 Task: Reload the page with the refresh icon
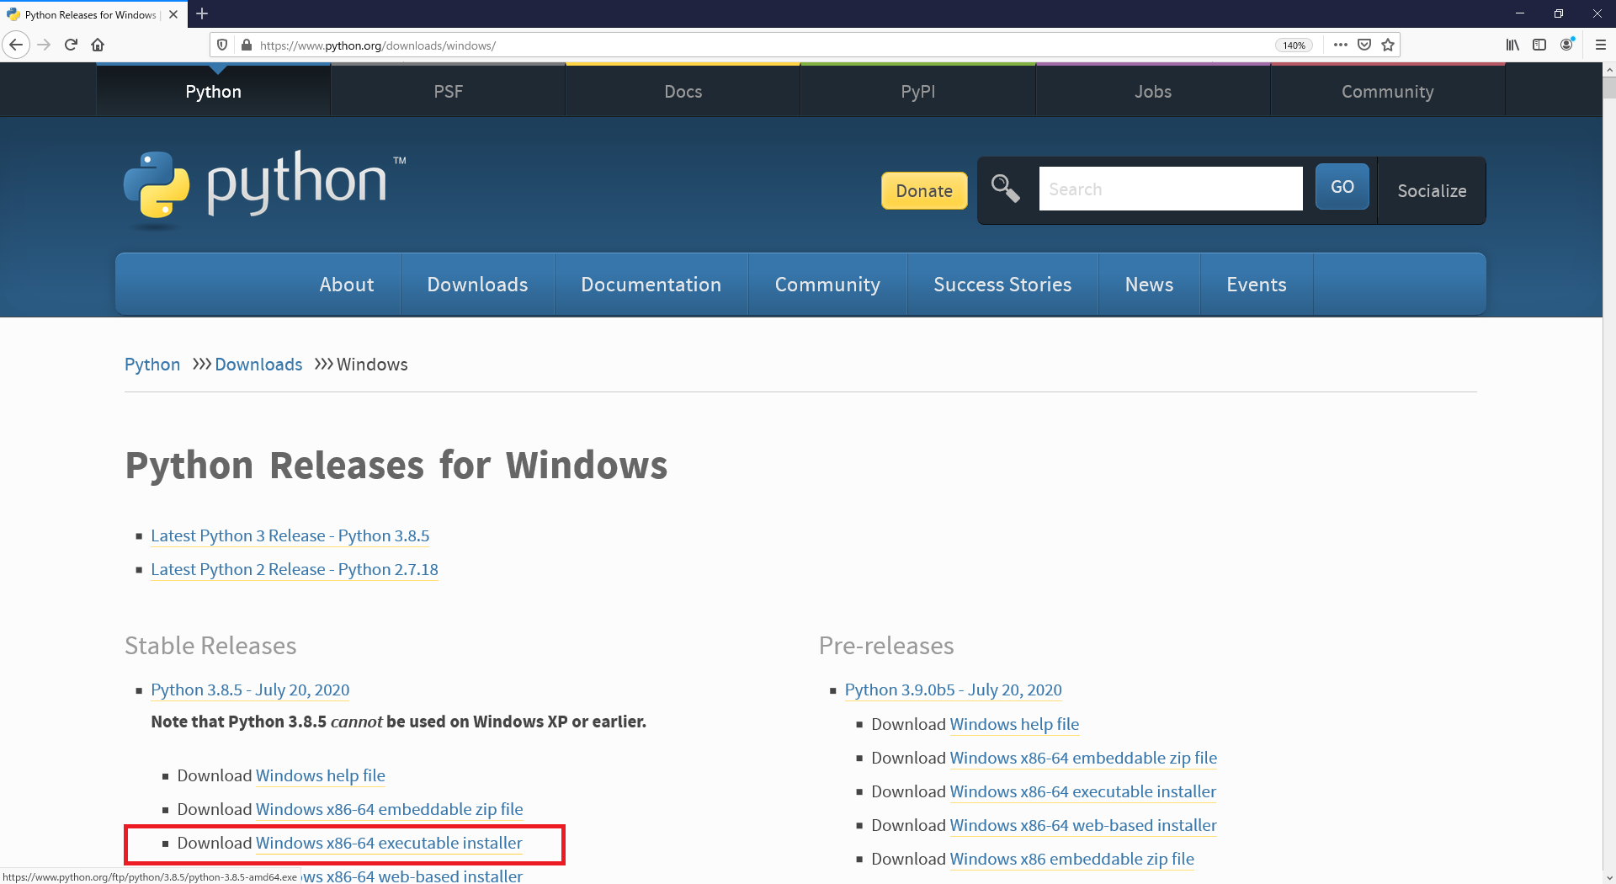(71, 45)
